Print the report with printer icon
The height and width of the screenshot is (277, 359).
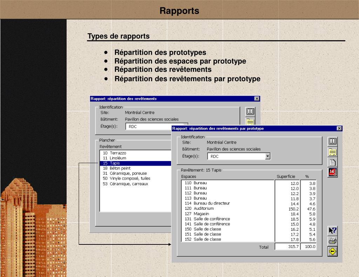tap(332, 241)
